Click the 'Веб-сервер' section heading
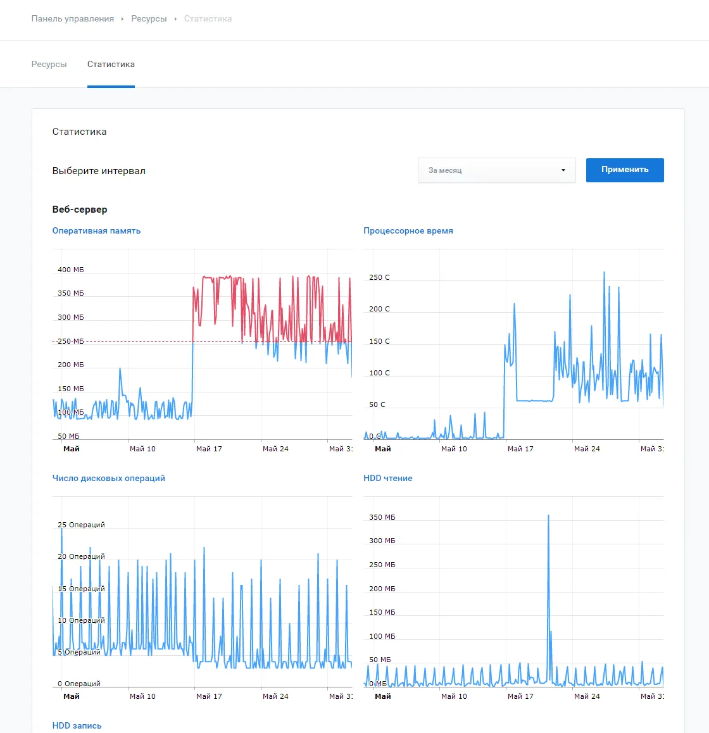Viewport: 709px width, 733px height. (80, 210)
